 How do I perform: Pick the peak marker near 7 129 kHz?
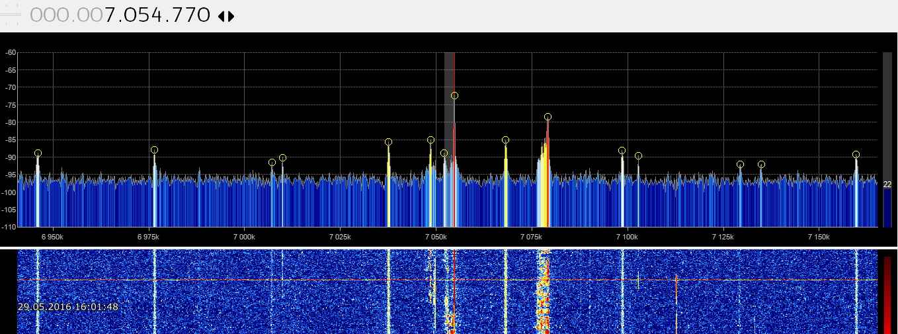740,165
